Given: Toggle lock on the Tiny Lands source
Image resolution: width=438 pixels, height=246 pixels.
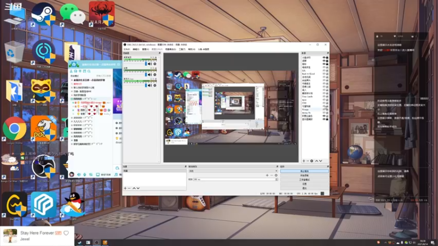Looking at the screenshot, I should (327, 97).
